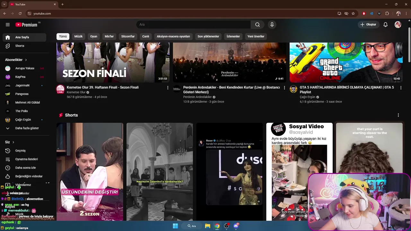Click the search magnifier button
This screenshot has height=231, width=411.
pos(258,25)
